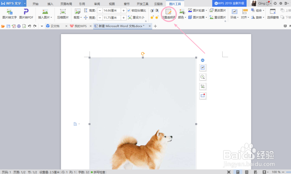
Task: Click the redo arrow
Action: pyautogui.click(x=35, y=26)
